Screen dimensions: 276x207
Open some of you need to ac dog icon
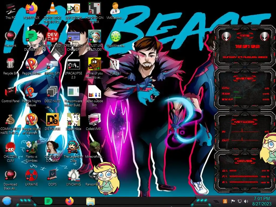(x=94, y=69)
